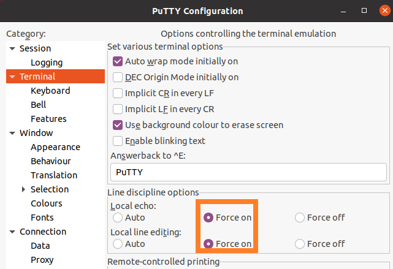Expand the Selection subcategory
Screen dimensions: 393x269
point(24,189)
